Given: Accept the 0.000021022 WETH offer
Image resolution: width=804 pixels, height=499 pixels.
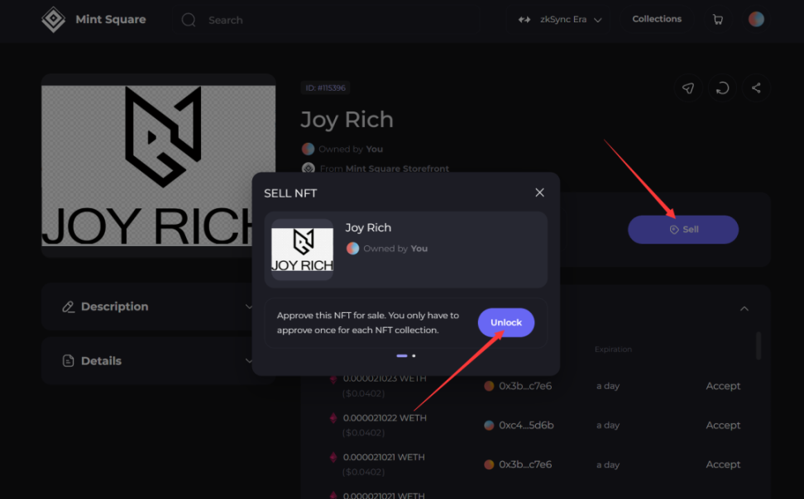Looking at the screenshot, I should point(723,425).
